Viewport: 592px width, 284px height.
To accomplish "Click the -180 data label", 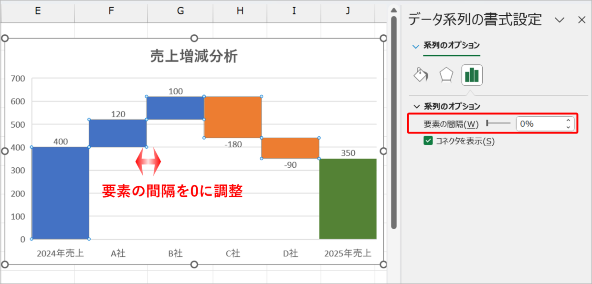I will (x=233, y=144).
